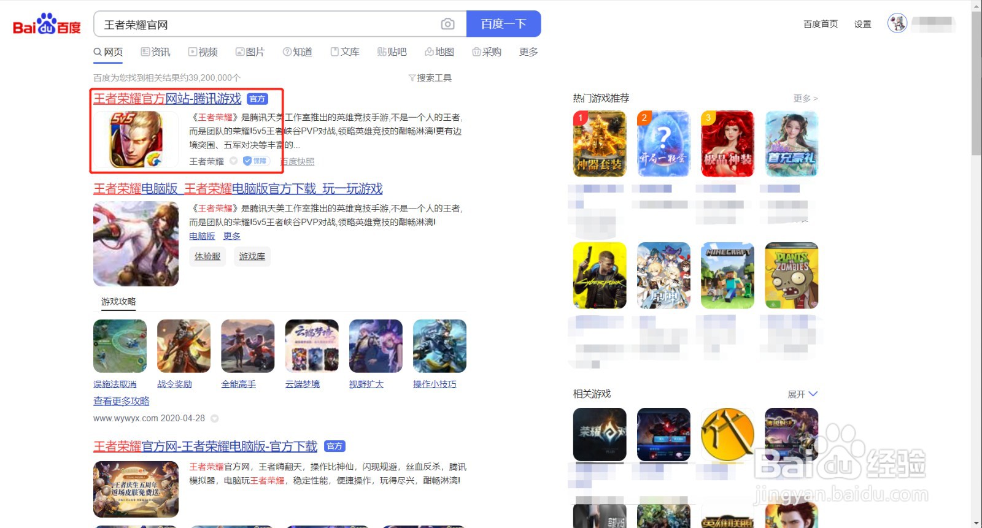982x528 pixels.
Task: Open the first 荣耀 related game icon
Action: point(600,435)
